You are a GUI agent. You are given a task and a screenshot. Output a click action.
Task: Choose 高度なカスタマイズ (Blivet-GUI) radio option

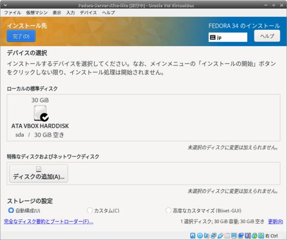[x=168, y=210]
